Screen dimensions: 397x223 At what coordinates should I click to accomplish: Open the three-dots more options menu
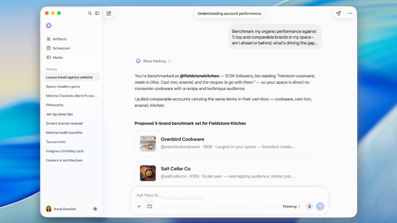[x=350, y=13]
